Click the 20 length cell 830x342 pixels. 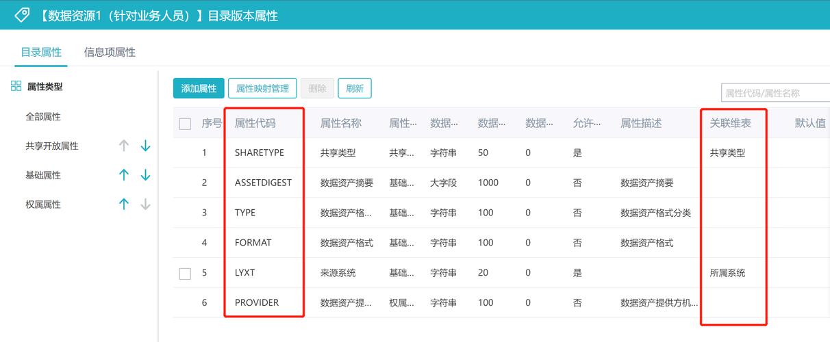coord(483,273)
